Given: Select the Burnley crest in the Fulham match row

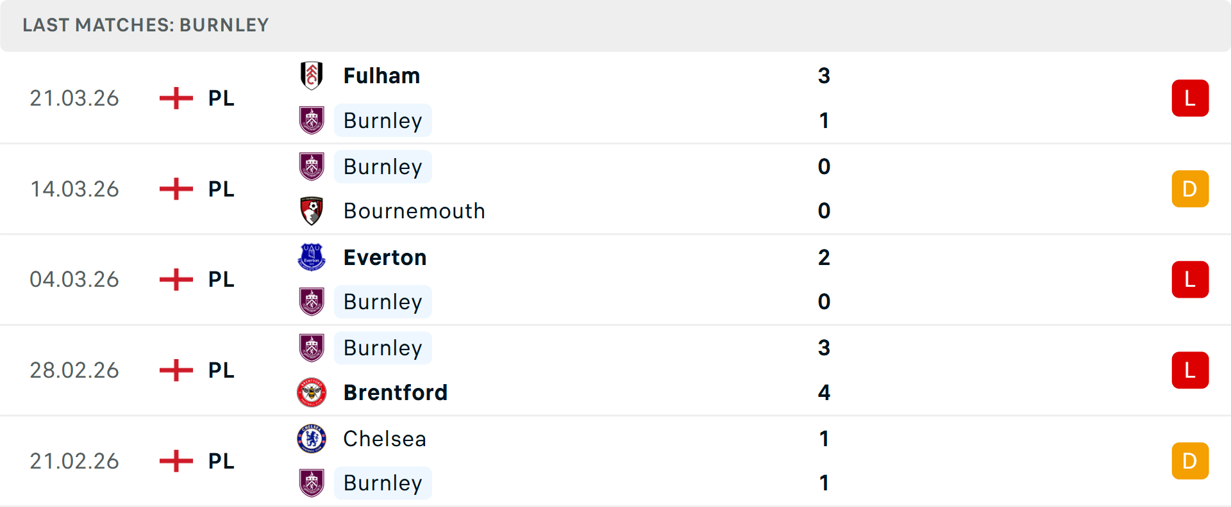Looking at the screenshot, I should pyautogui.click(x=312, y=120).
